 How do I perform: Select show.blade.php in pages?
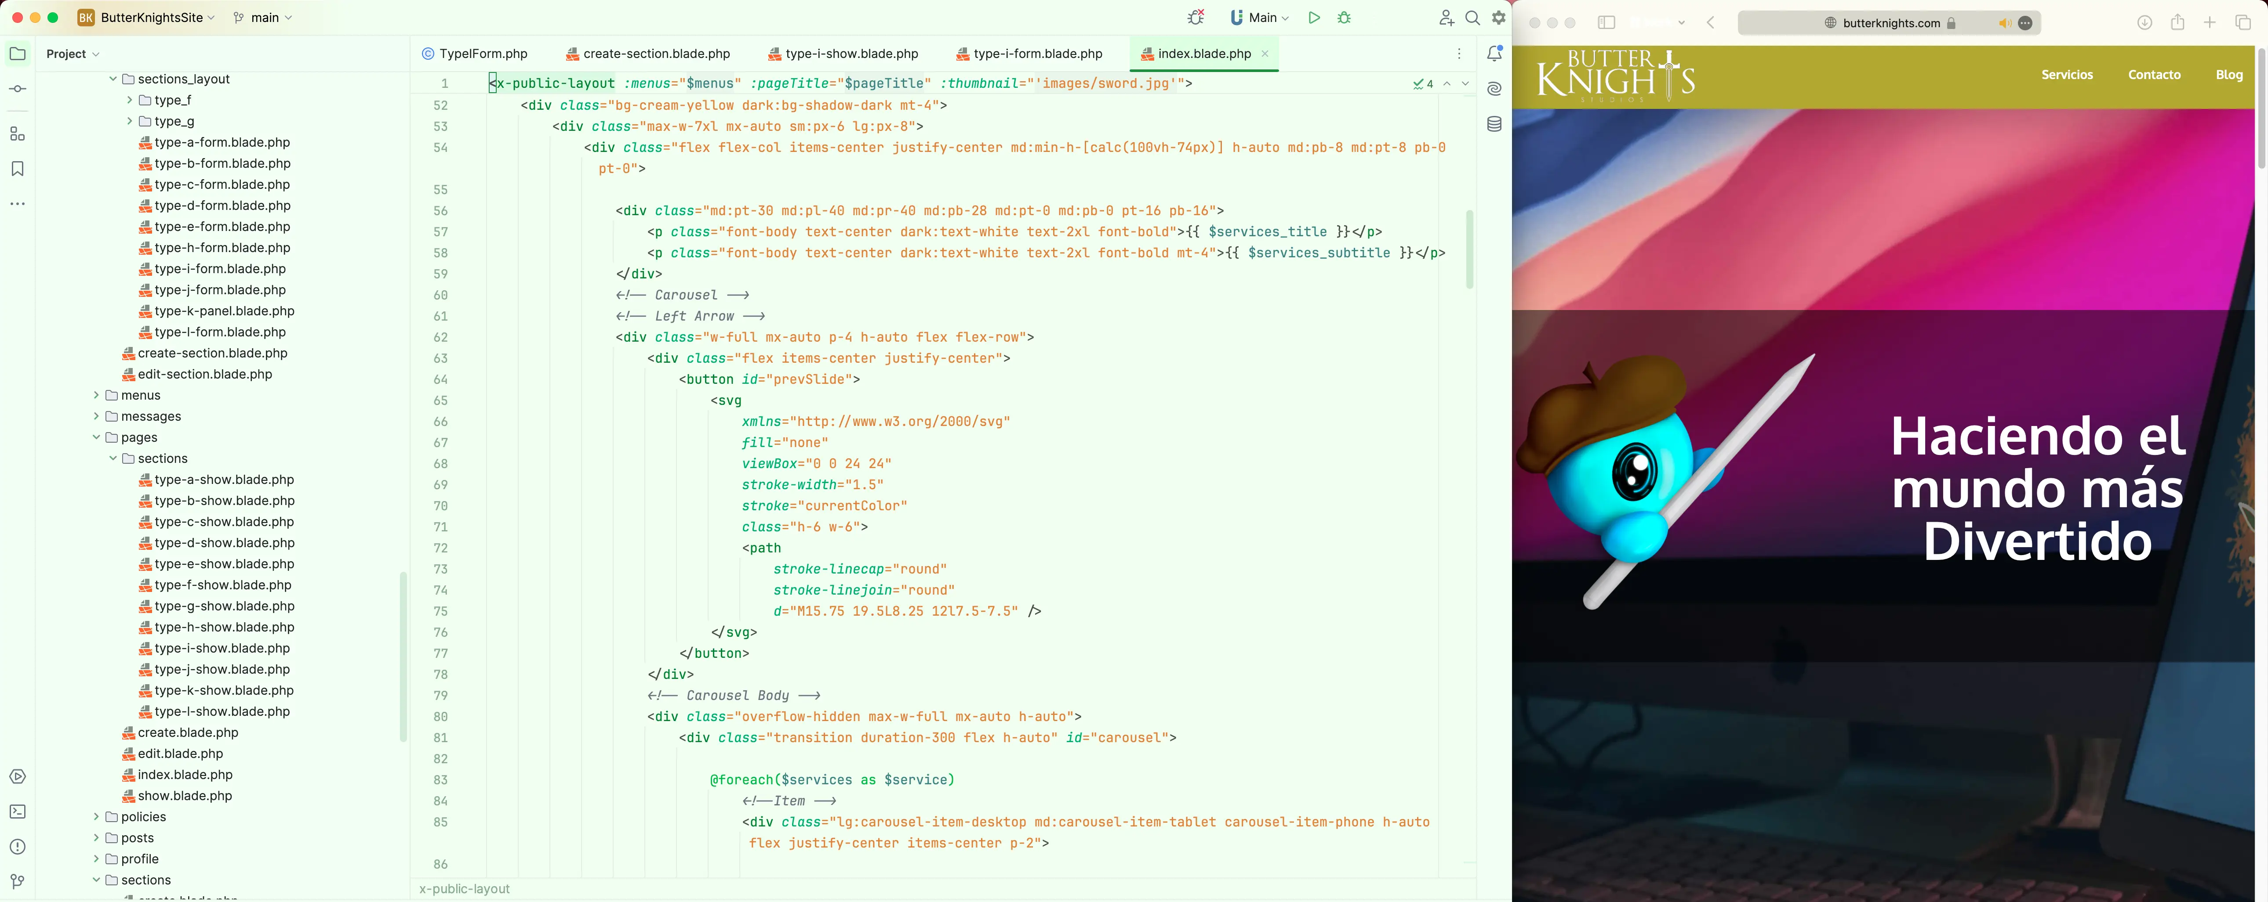click(177, 796)
